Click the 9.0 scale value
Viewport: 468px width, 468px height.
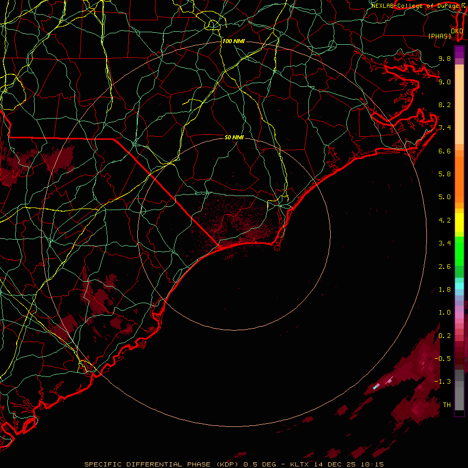445,82
